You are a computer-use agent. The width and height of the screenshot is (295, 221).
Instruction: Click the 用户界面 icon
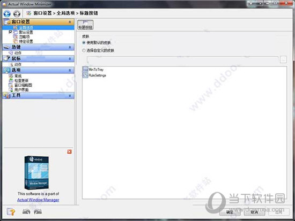pos(11,90)
